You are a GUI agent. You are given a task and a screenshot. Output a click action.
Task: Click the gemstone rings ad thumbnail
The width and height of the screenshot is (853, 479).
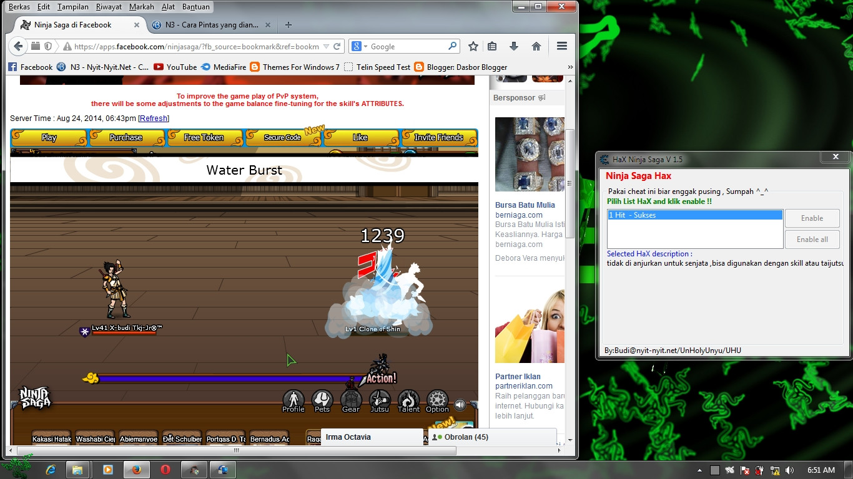pyautogui.click(x=530, y=154)
